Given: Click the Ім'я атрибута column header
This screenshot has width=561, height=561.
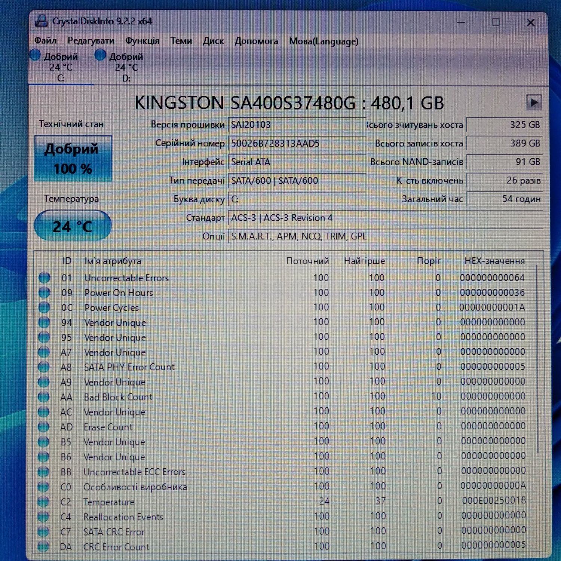Looking at the screenshot, I should pos(113,261).
